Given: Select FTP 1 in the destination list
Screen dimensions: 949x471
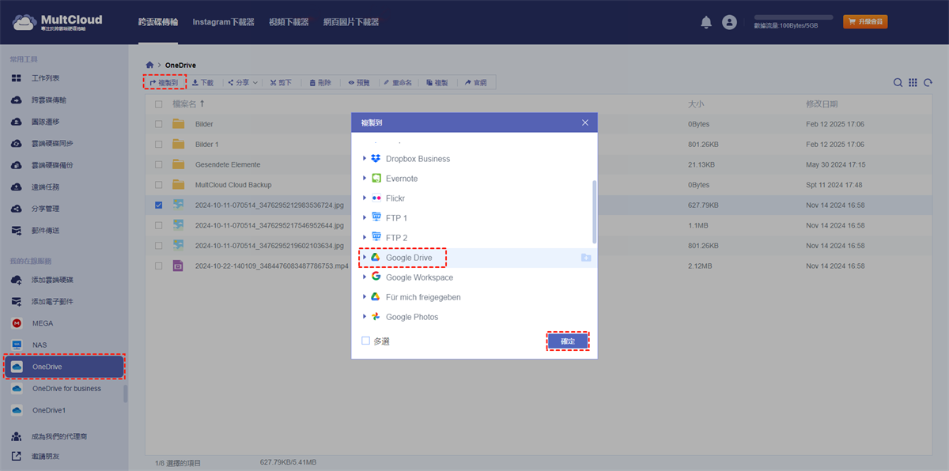Looking at the screenshot, I should click(396, 218).
